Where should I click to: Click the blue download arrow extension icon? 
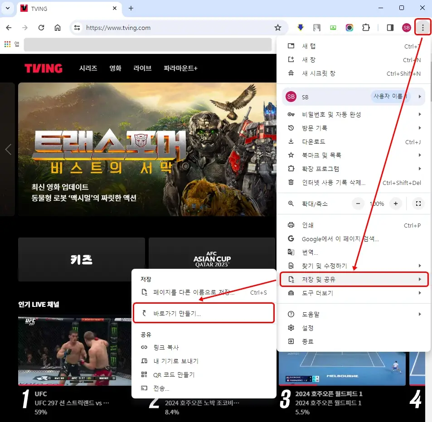click(x=301, y=27)
